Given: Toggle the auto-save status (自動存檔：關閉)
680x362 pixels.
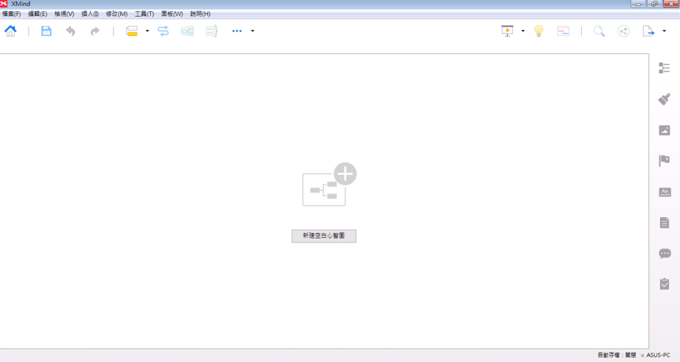Looking at the screenshot, I should pos(617,355).
